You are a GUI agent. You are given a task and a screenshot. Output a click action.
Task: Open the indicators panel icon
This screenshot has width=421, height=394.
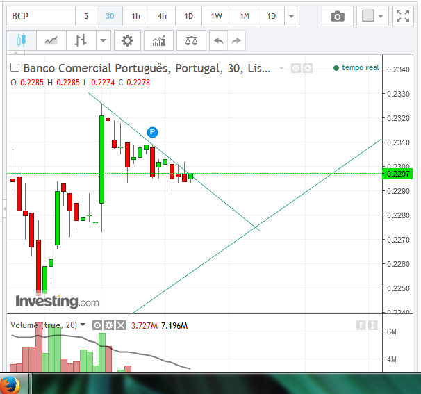tap(158, 40)
